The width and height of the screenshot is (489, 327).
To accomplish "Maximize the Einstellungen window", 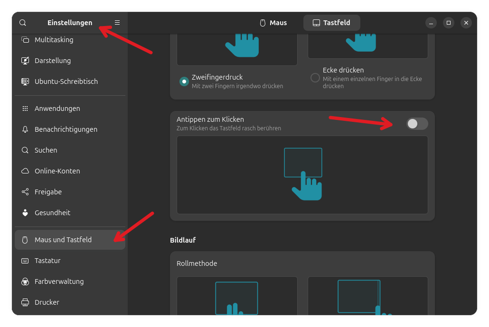I will point(449,23).
